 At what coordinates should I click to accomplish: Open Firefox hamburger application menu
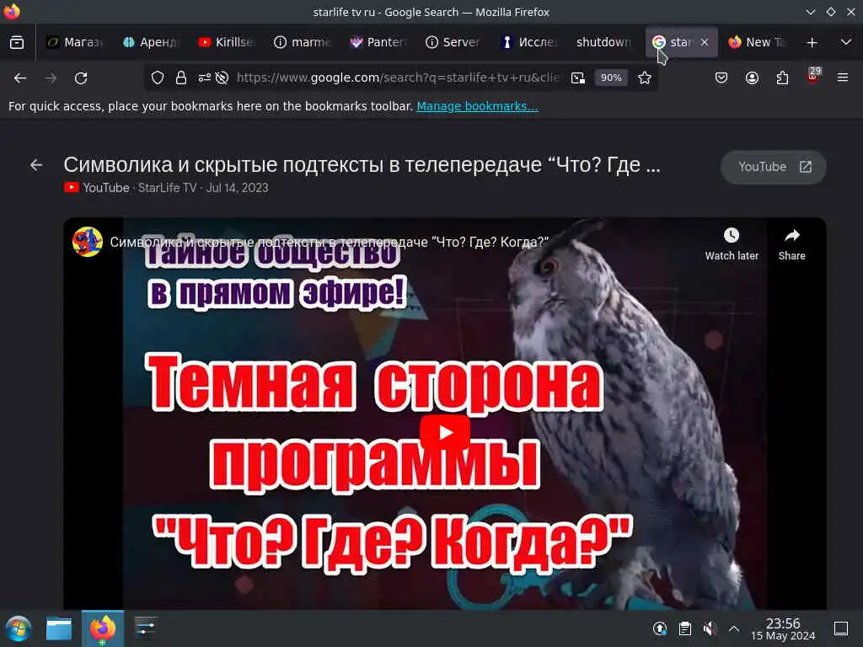pos(843,78)
